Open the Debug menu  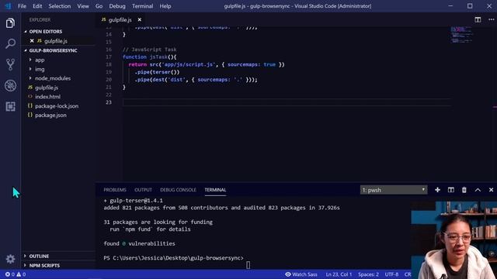(x=117, y=6)
